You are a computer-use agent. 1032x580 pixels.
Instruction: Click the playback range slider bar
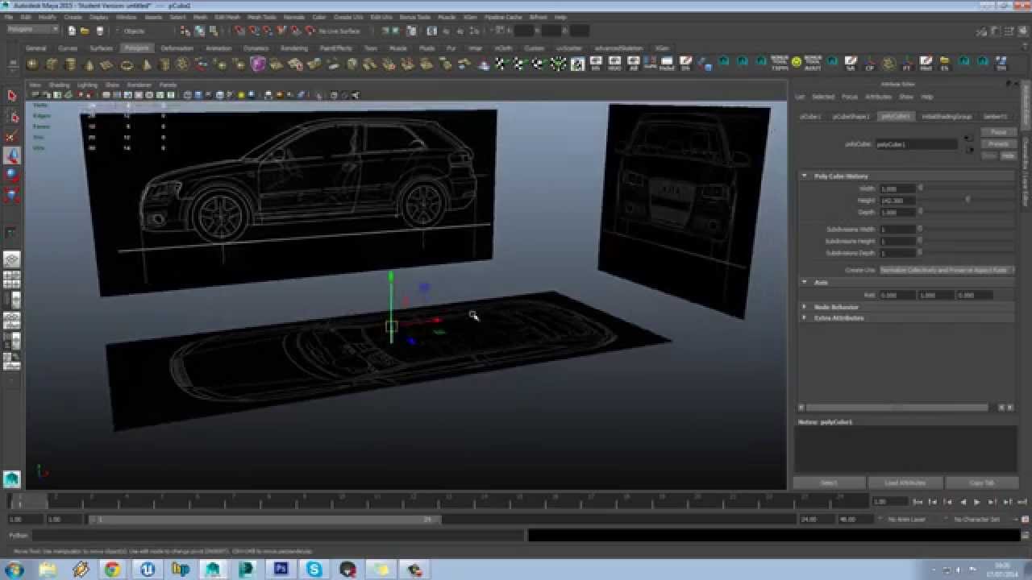click(264, 520)
